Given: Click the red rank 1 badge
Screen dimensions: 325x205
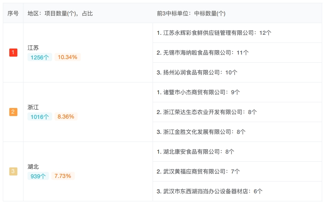Looking at the screenshot, I should coord(13,53).
